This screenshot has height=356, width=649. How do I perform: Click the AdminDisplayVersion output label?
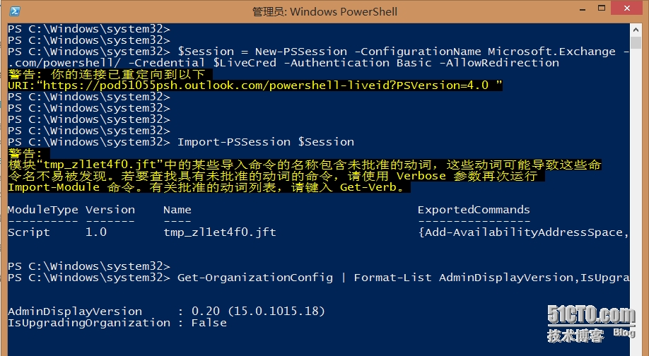point(75,311)
